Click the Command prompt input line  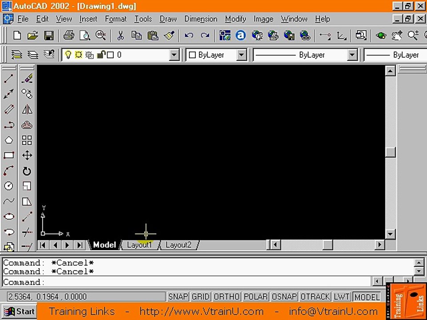[x=186, y=282]
